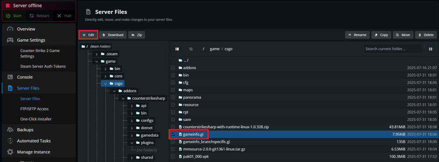439x162 pixels.
Task: Open the maps folder in file list
Action: [x=187, y=90]
